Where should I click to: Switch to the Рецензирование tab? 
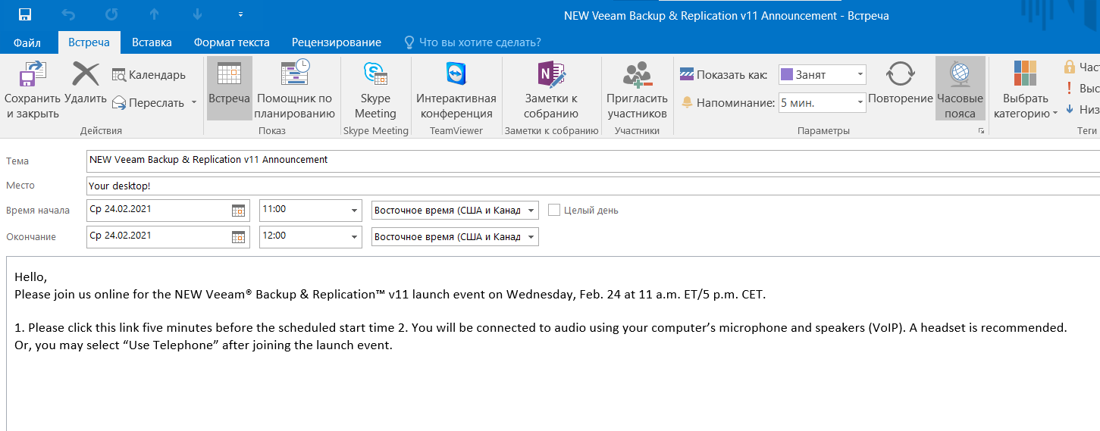(337, 42)
